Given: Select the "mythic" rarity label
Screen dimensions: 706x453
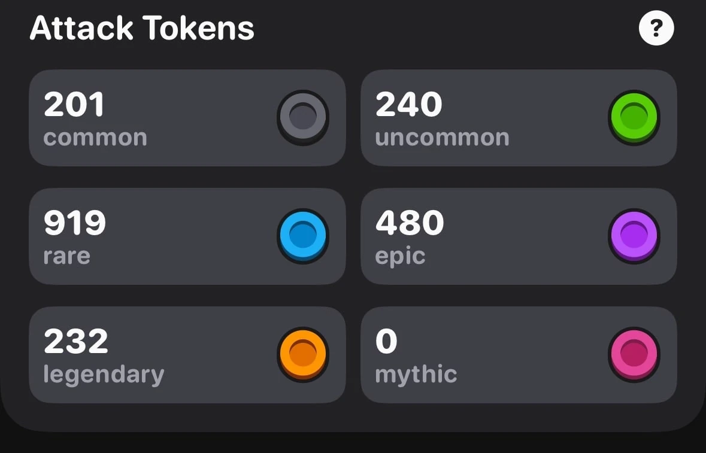Looking at the screenshot, I should tap(416, 375).
